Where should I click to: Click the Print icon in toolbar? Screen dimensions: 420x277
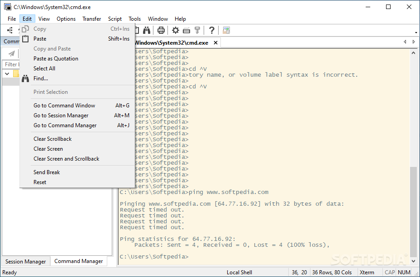click(161, 30)
